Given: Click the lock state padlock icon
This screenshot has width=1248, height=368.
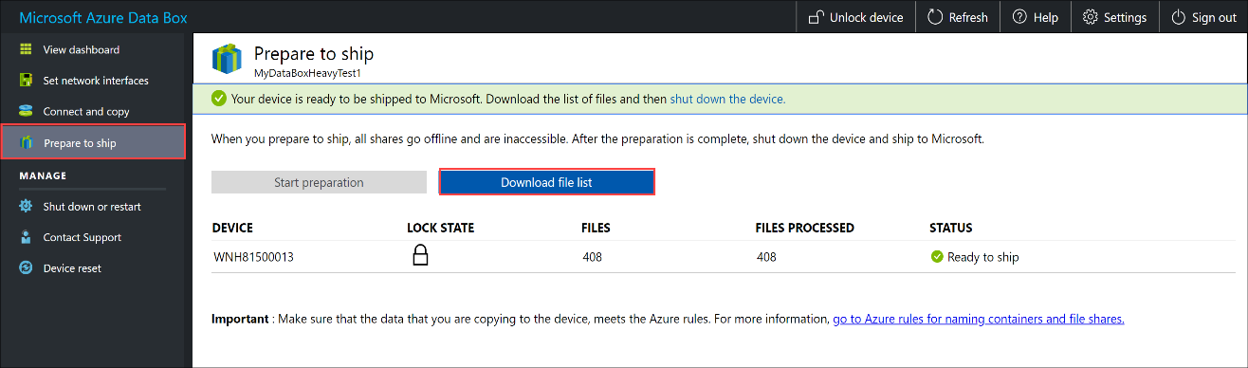Looking at the screenshot, I should point(421,255).
